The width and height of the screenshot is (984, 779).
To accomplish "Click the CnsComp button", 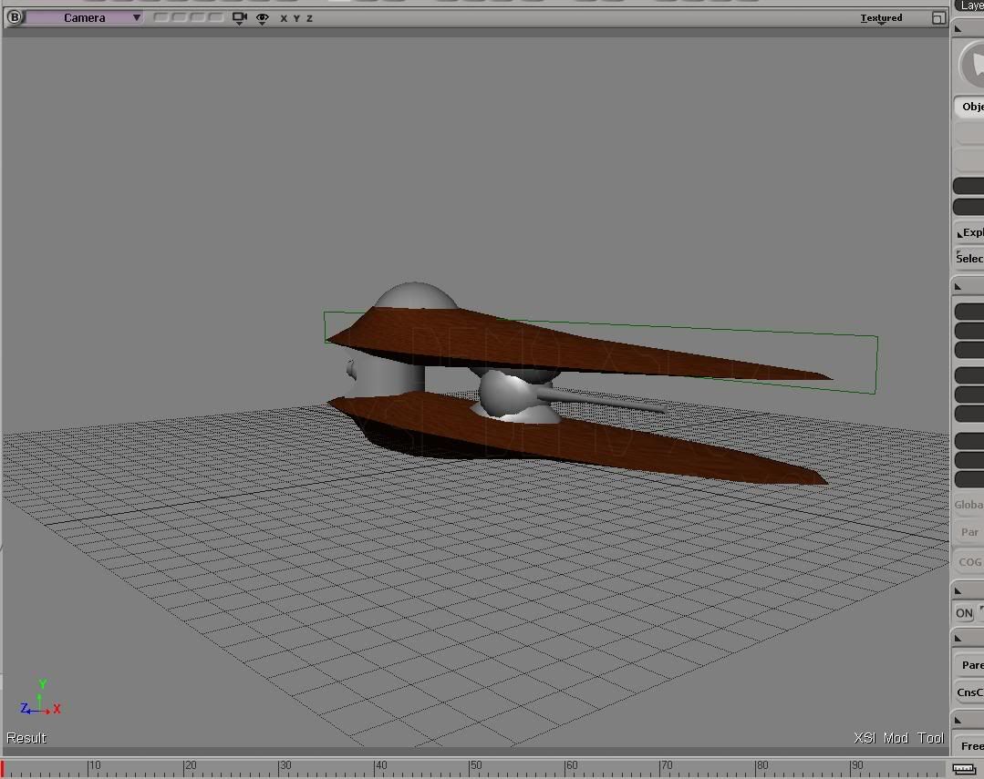I will 970,692.
